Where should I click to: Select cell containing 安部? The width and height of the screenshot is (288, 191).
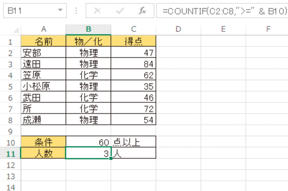pos(44,52)
